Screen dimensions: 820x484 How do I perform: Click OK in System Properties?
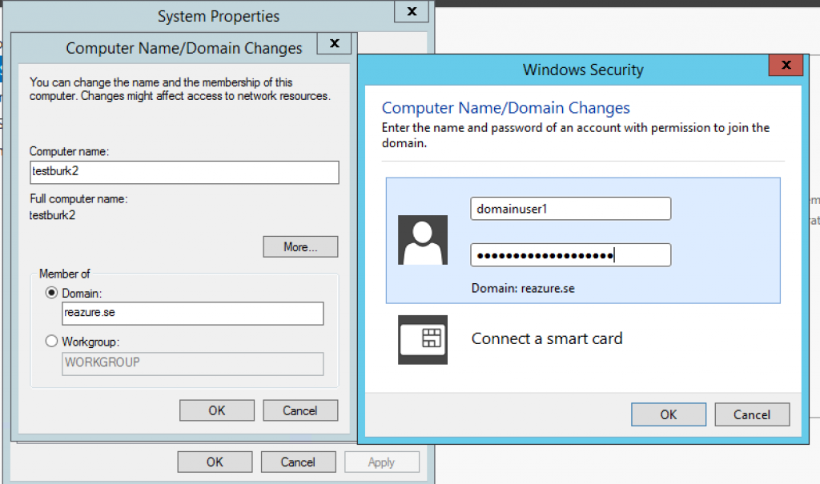215,462
